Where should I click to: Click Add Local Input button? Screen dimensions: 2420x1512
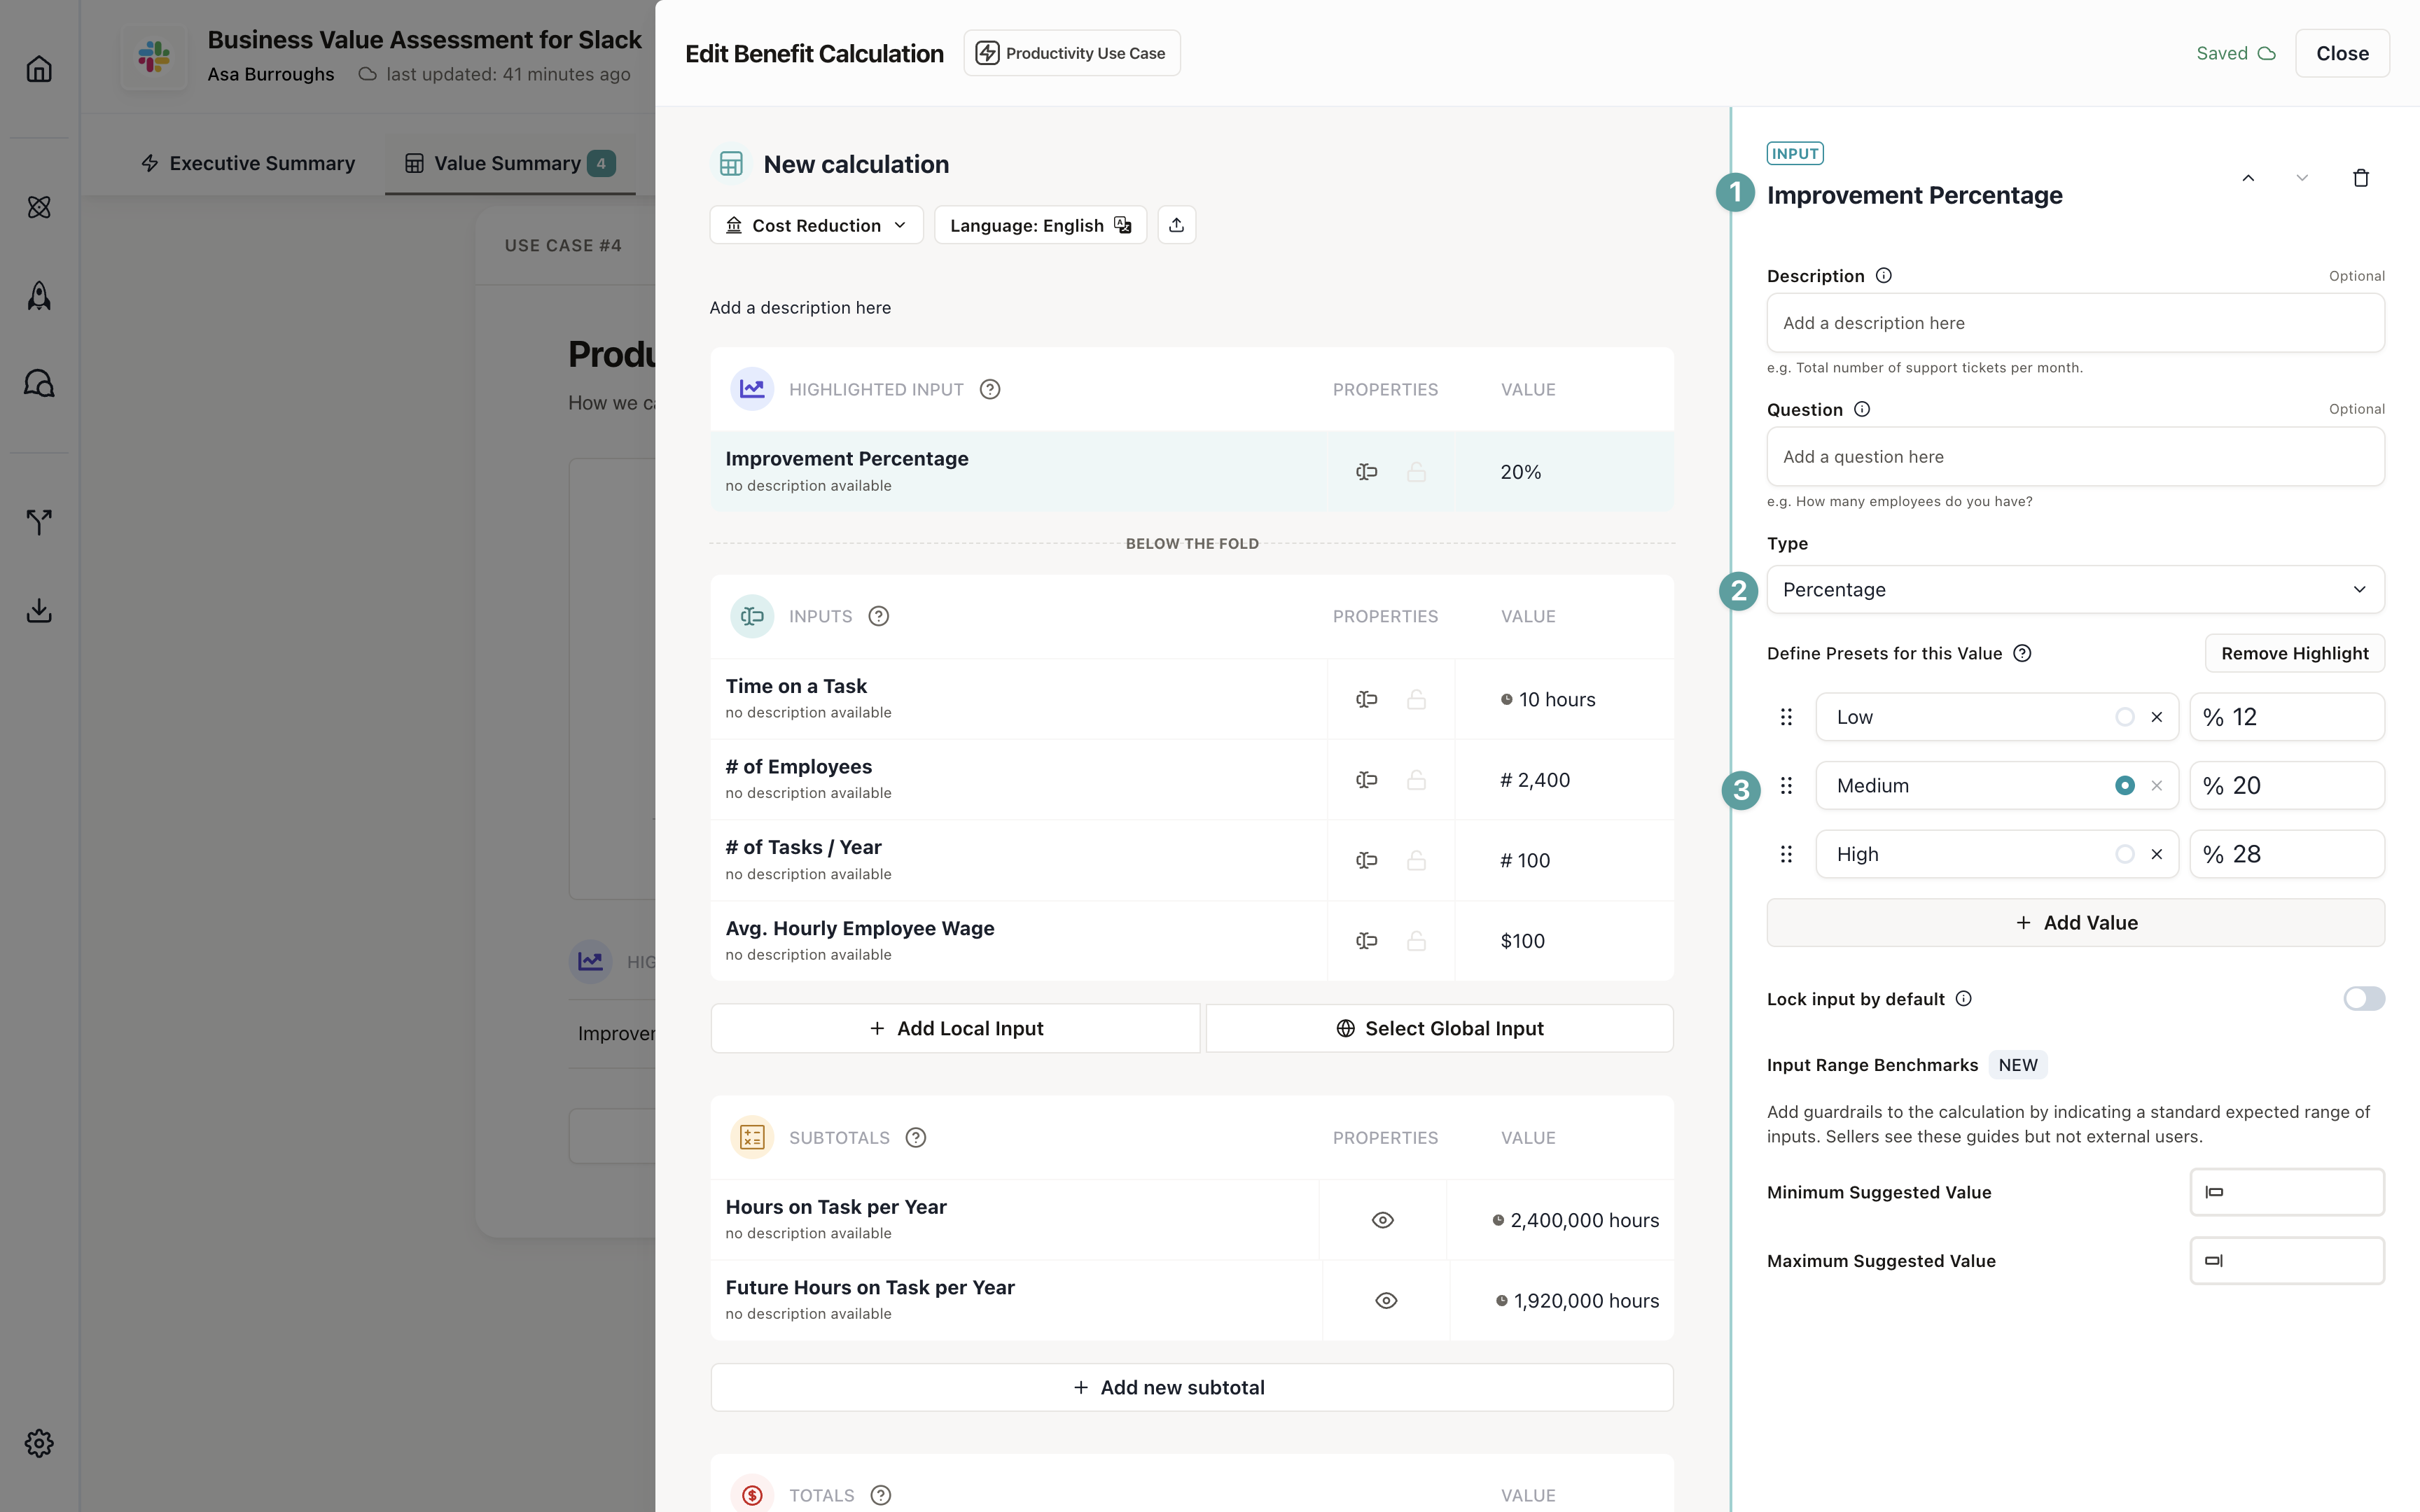point(955,1028)
